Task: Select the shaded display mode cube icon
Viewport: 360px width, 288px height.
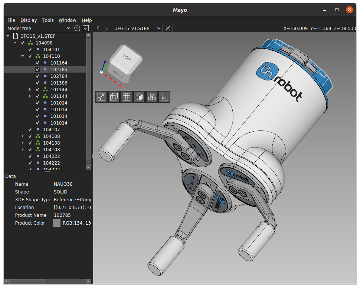Action: 139,97
